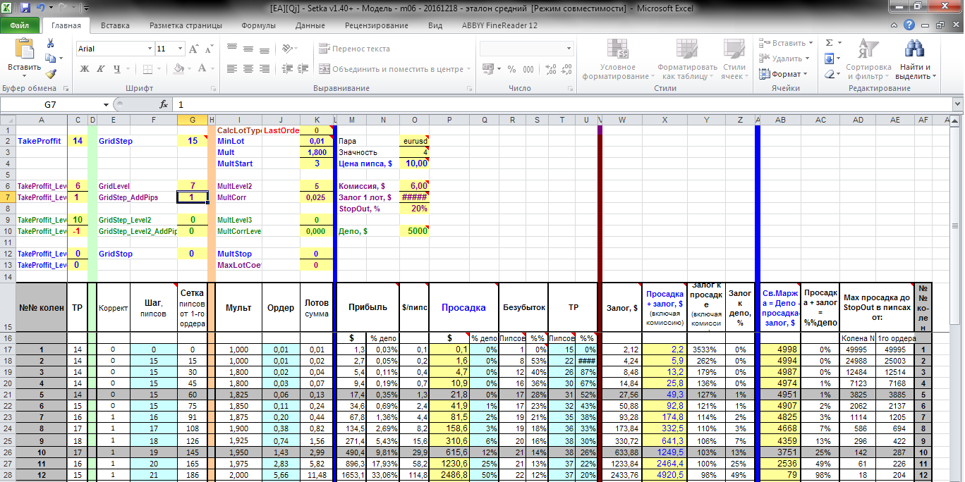Open Sort and Filter

pos(868,61)
